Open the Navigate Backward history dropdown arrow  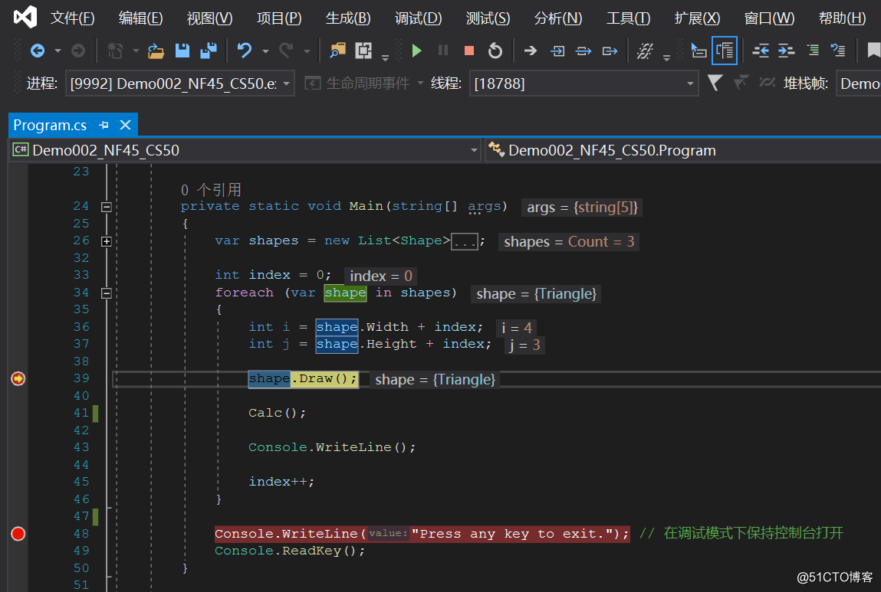58,51
